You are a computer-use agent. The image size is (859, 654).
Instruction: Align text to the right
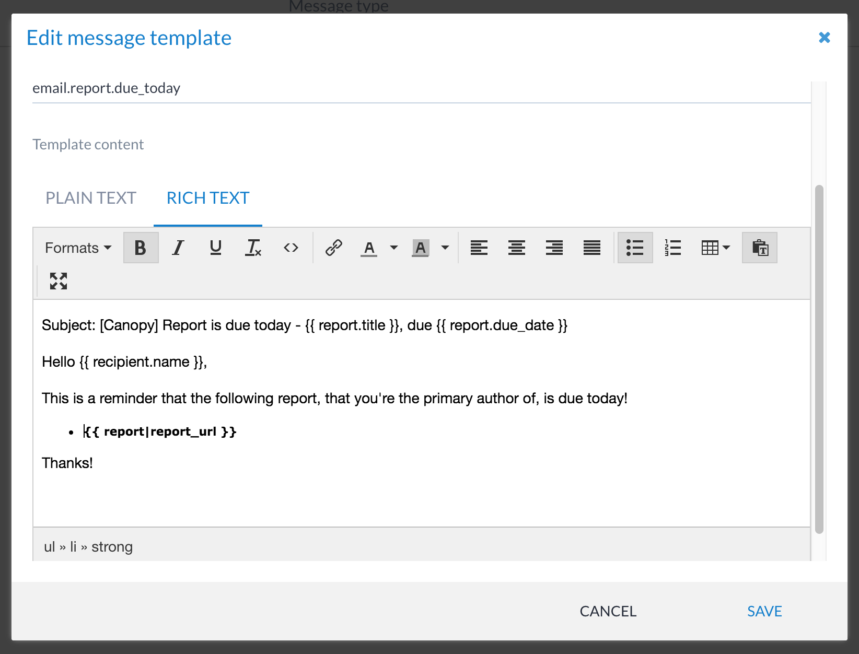pos(554,248)
